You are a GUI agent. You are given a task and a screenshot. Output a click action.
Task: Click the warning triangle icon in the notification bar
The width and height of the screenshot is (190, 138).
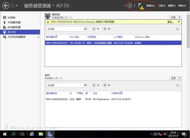pyautogui.click(x=48, y=22)
